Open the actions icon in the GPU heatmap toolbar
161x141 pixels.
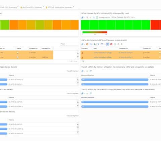tap(83, 17)
